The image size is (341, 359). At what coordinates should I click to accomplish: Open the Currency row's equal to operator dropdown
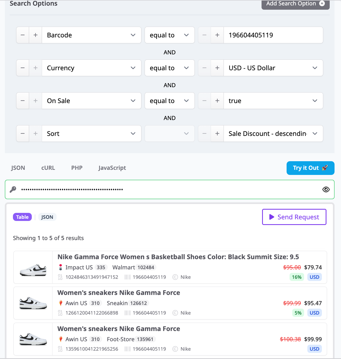(170, 68)
